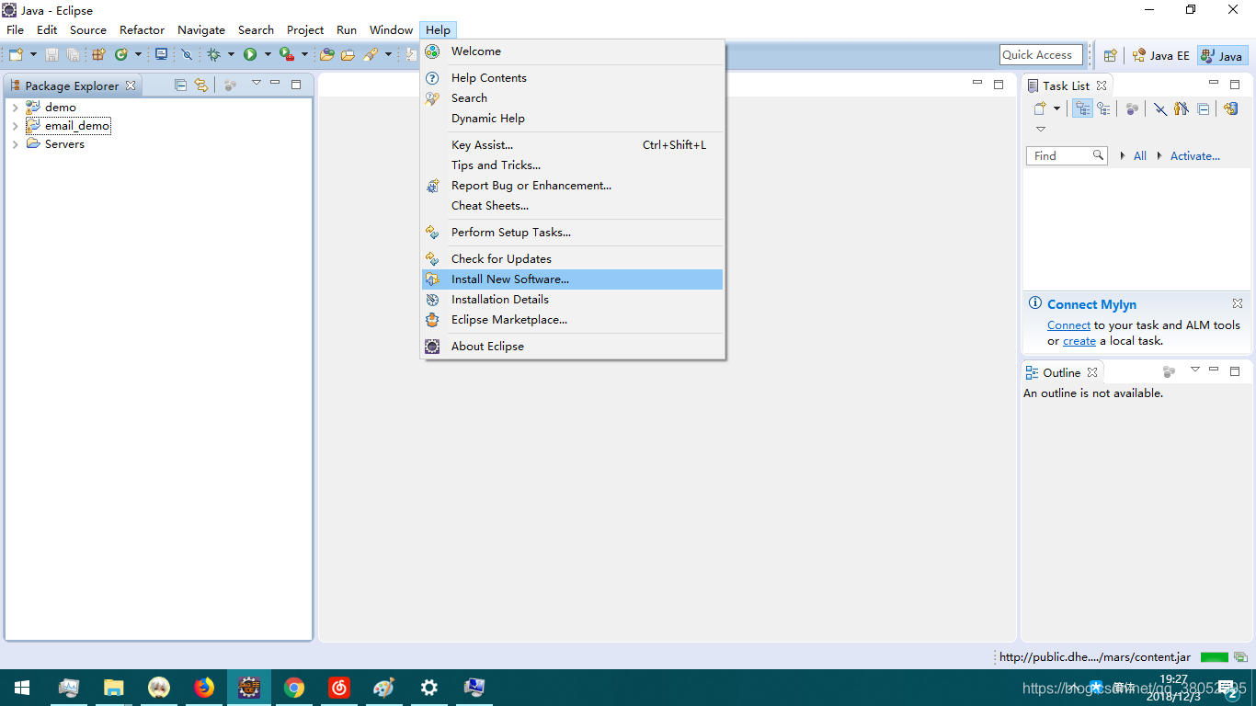Viewport: 1256px width, 706px height.
Task: Click the New Task icon in Task List
Action: click(1040, 108)
